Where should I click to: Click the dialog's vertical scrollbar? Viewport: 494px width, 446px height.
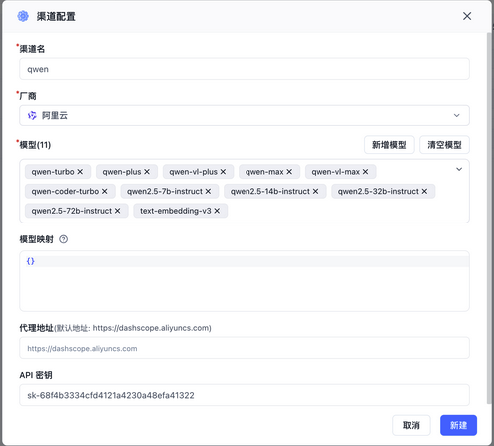click(x=489, y=218)
